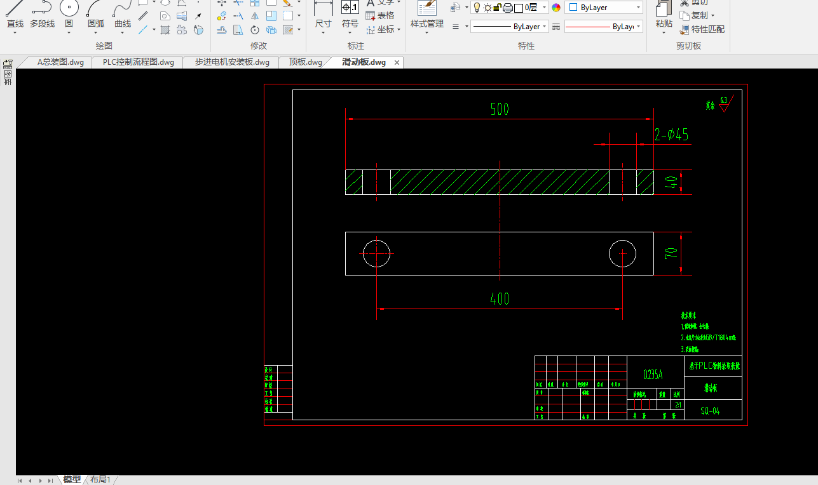Go to the first layout tab arrow
Screen dimensions: 818x485
(x=20, y=481)
